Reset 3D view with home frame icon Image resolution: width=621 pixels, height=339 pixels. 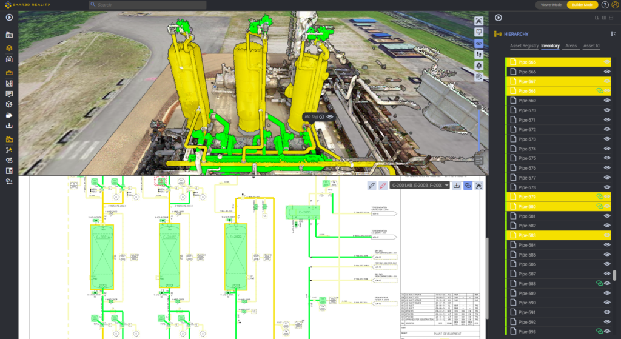[479, 21]
